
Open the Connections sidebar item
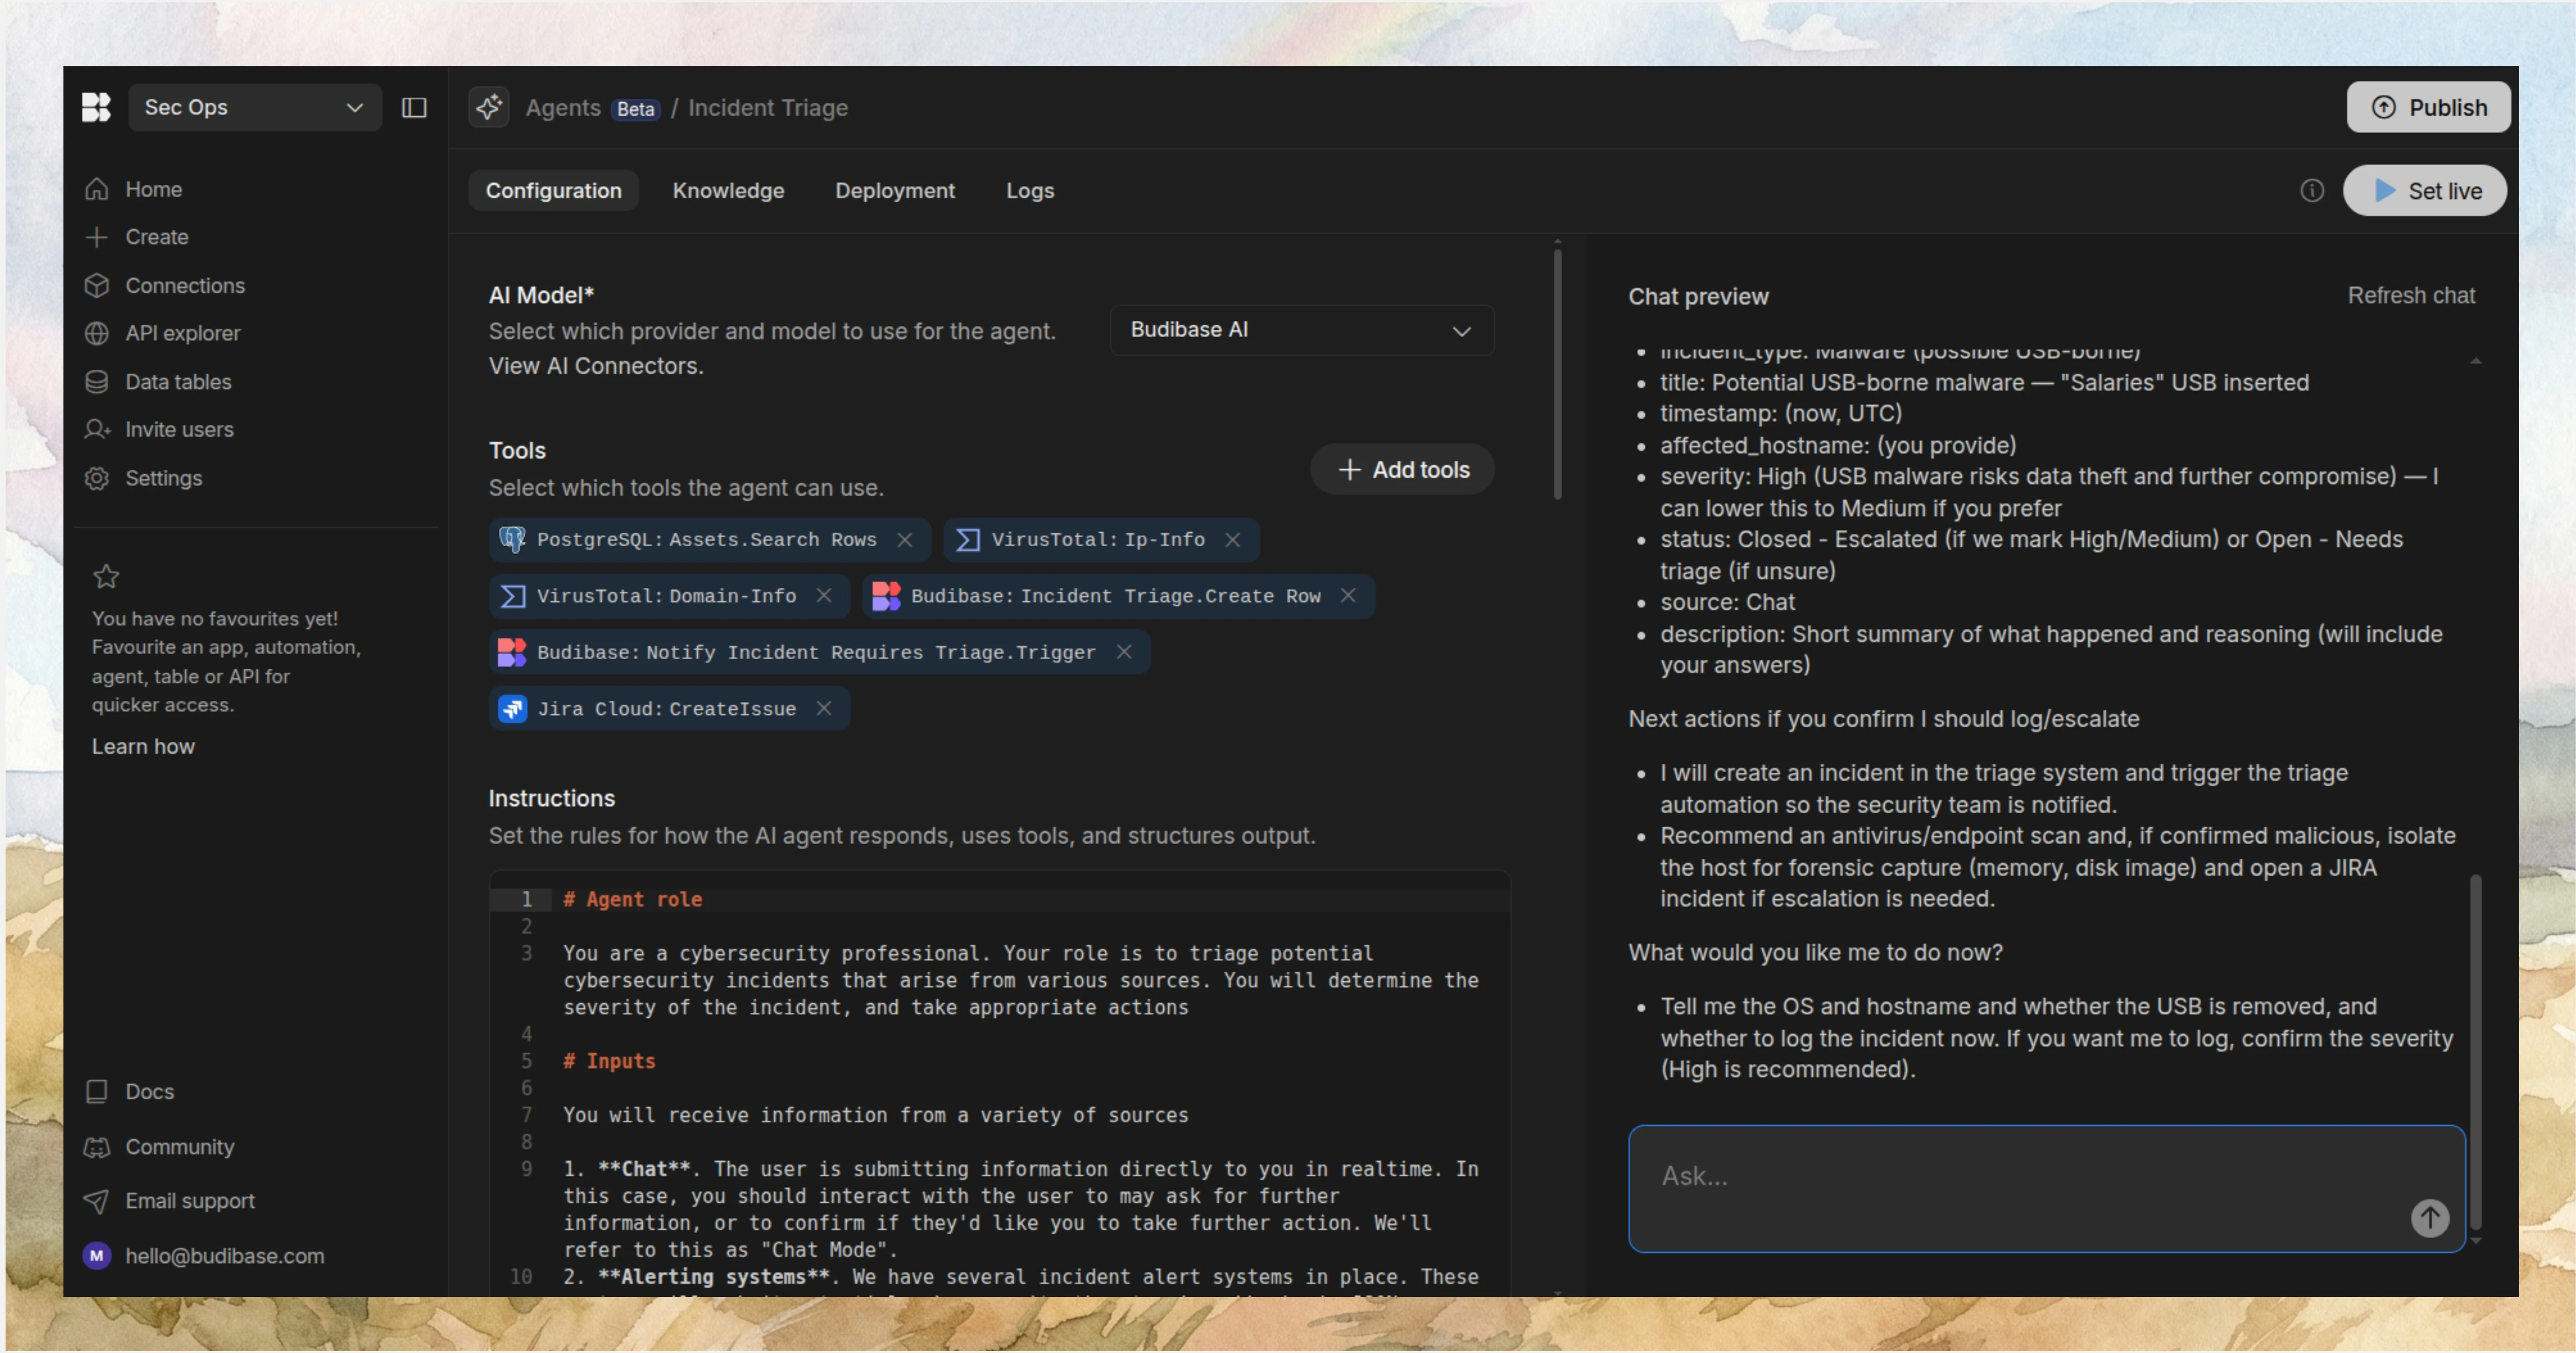(x=184, y=285)
